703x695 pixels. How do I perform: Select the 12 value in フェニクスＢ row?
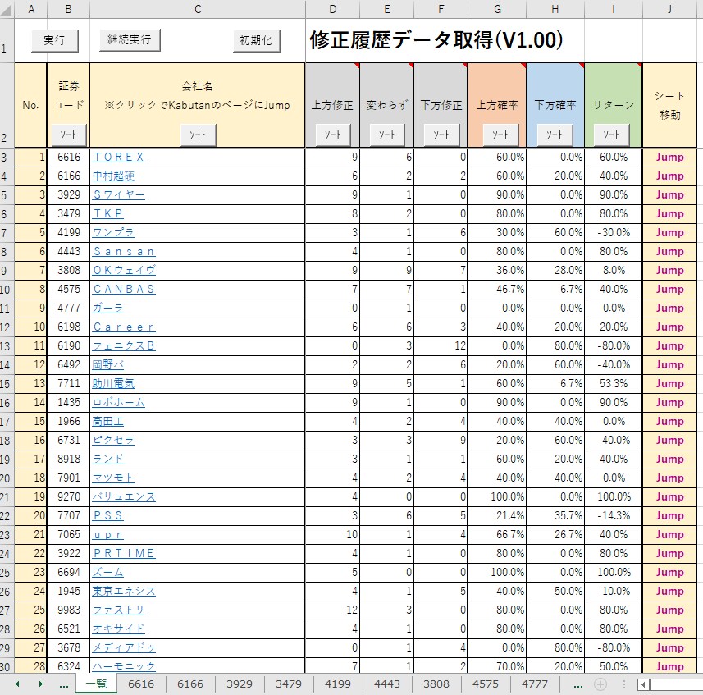click(x=441, y=345)
